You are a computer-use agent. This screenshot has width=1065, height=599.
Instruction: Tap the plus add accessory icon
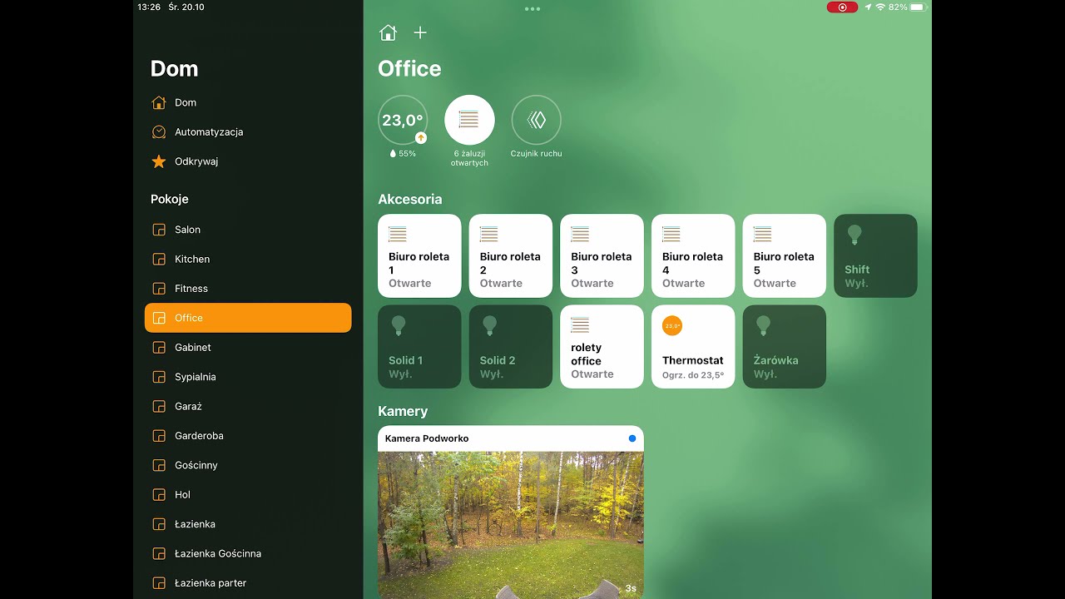[420, 32]
